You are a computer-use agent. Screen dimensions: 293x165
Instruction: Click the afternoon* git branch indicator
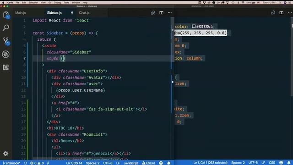click(11, 163)
